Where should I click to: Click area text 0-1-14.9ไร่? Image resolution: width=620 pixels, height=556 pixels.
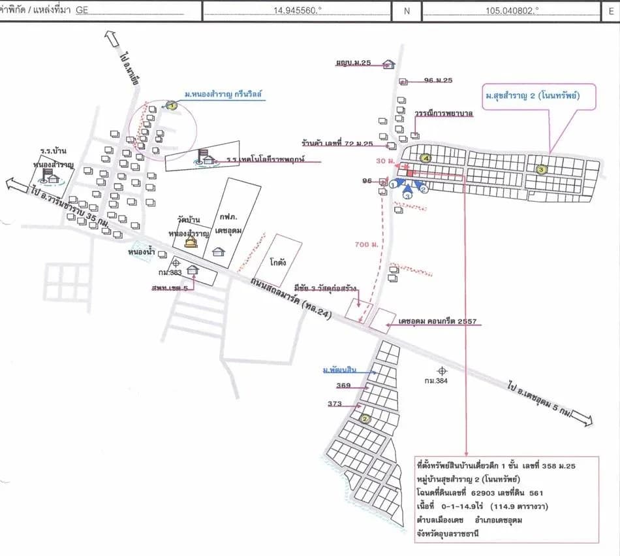pos(462,506)
